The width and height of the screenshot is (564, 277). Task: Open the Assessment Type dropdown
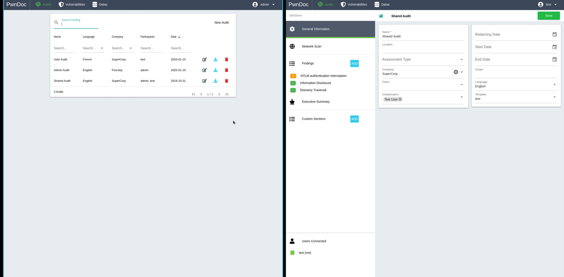coord(461,59)
